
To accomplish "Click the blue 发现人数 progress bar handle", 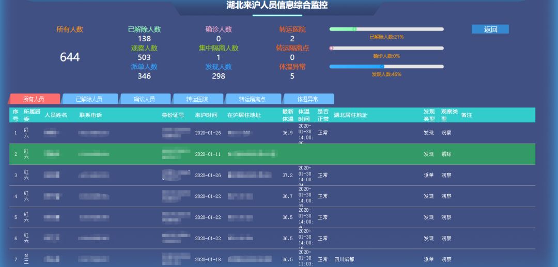I will coord(382,67).
